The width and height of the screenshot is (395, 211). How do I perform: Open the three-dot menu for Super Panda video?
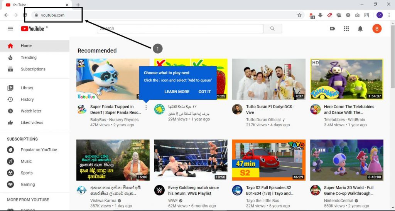click(x=146, y=108)
